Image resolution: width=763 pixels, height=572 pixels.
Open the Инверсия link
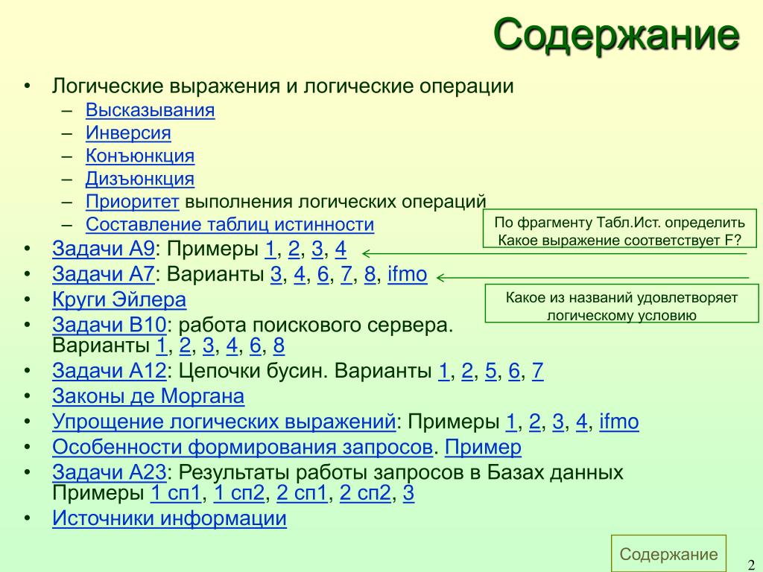[x=128, y=133]
